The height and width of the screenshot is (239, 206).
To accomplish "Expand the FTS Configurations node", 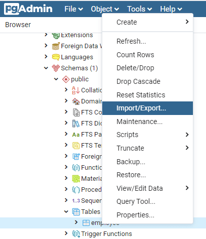I will [66, 112].
